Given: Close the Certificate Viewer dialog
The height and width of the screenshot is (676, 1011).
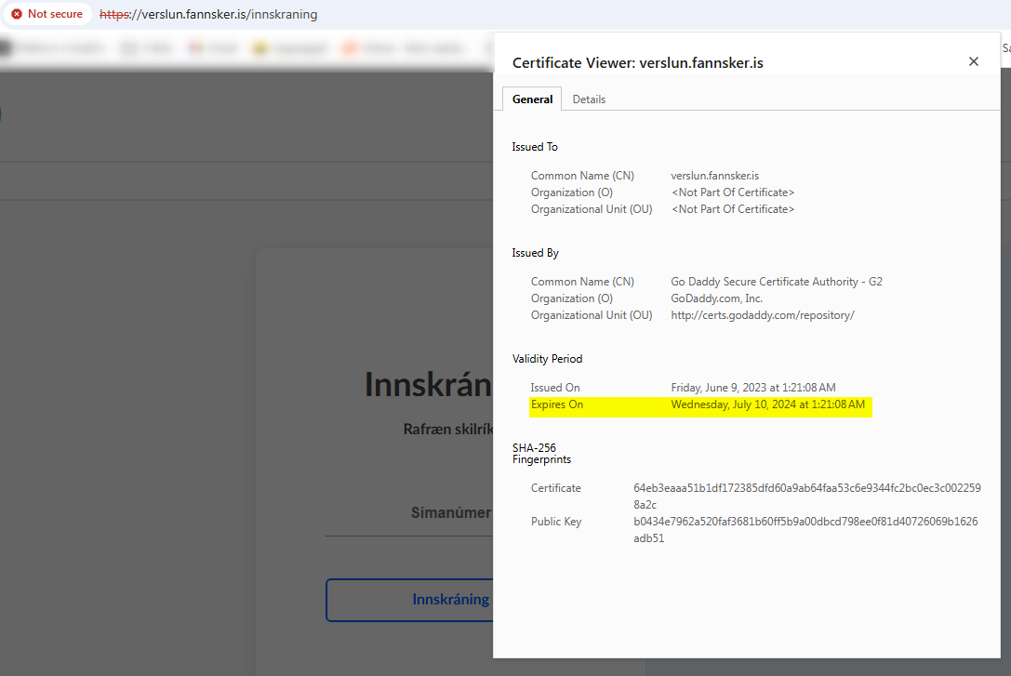Looking at the screenshot, I should click(x=973, y=61).
